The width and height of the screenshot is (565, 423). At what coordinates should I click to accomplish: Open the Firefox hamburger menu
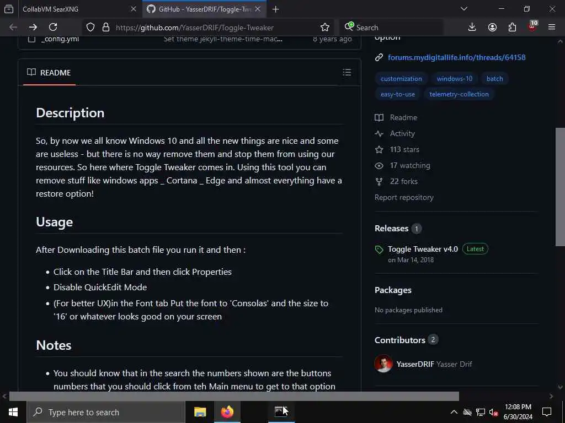click(552, 28)
